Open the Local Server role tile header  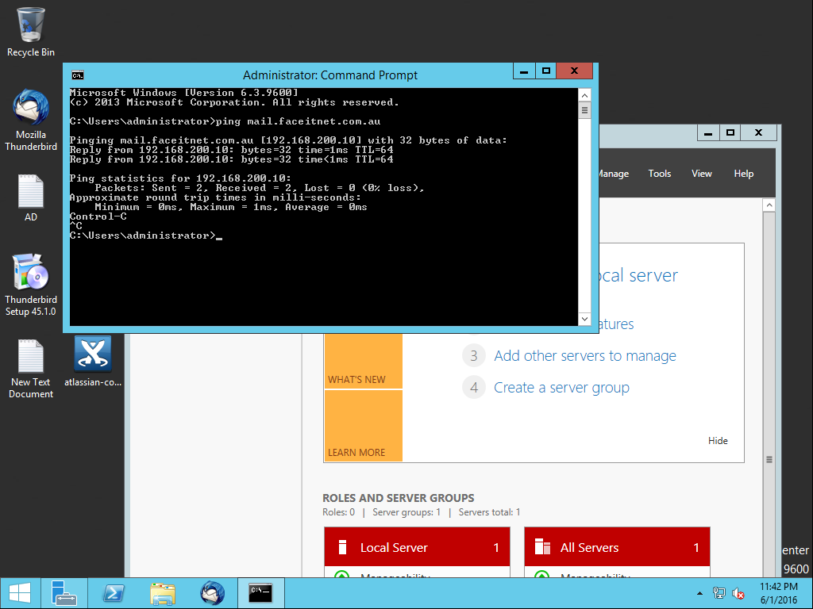click(x=417, y=547)
